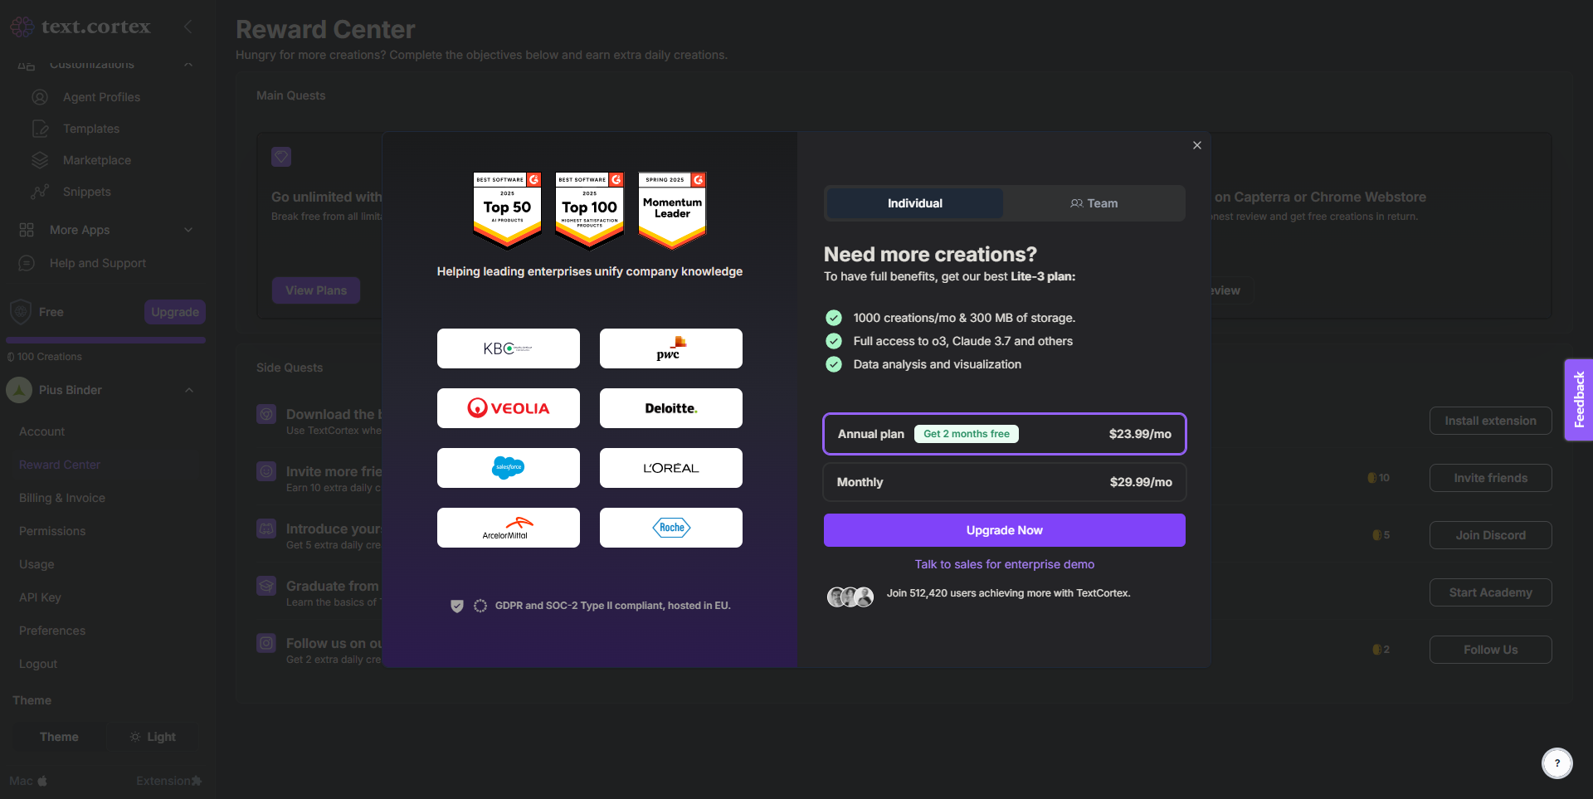Click the Snippets icon in the sidebar
The width and height of the screenshot is (1593, 799).
pos(40,192)
